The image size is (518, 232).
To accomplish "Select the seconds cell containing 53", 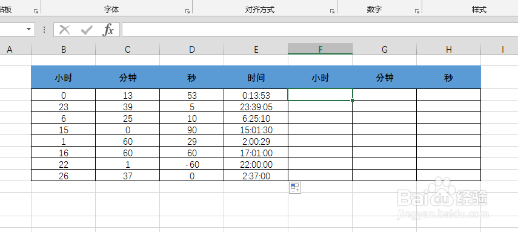I will point(191,95).
